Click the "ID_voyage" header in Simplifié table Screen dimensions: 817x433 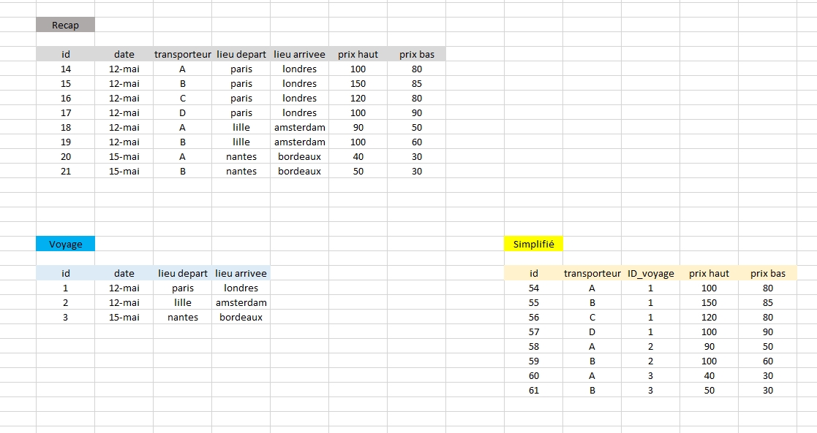pyautogui.click(x=650, y=272)
